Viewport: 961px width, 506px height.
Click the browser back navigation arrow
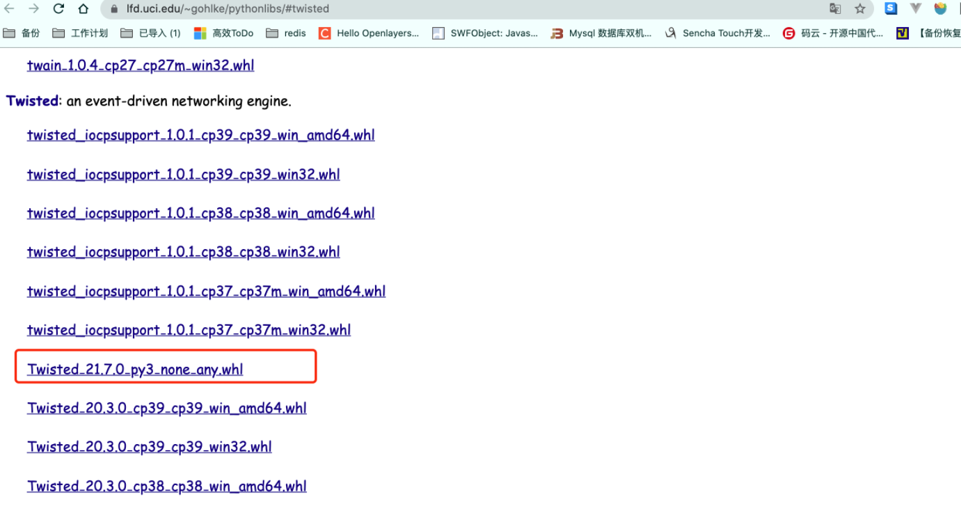click(x=10, y=10)
